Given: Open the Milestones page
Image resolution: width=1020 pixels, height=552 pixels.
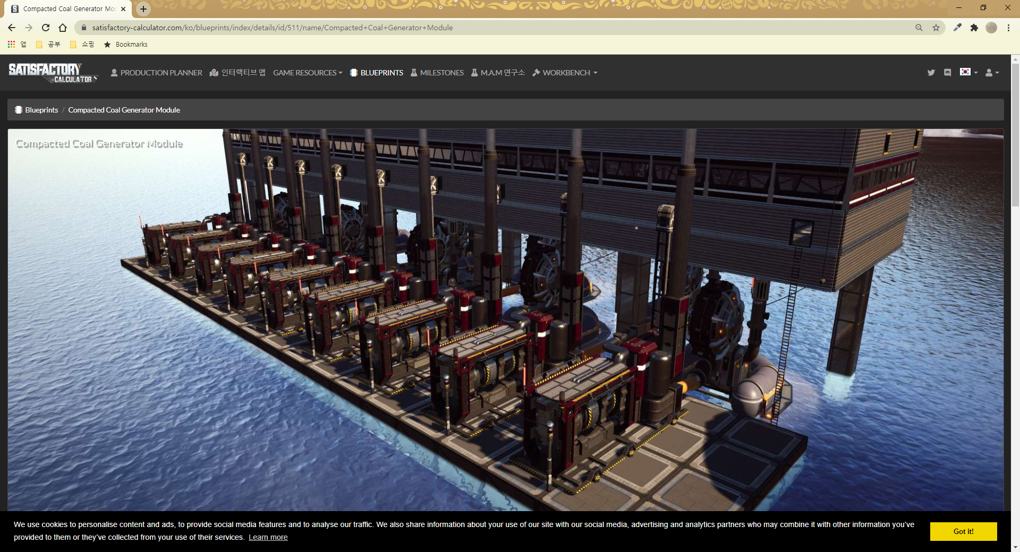Looking at the screenshot, I should pyautogui.click(x=437, y=73).
